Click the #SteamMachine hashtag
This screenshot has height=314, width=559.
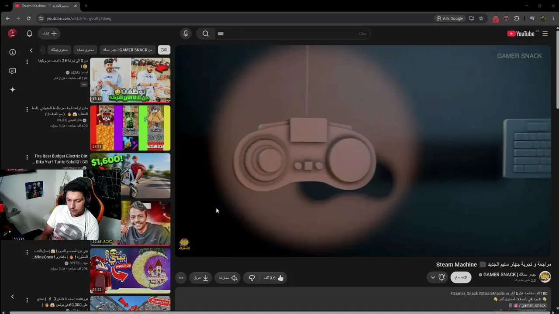(x=494, y=294)
